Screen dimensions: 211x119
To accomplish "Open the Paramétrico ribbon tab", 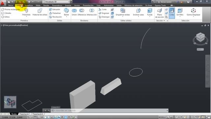I will point(57,5).
